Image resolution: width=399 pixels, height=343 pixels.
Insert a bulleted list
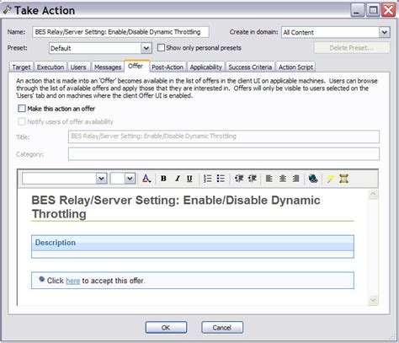coord(221,179)
